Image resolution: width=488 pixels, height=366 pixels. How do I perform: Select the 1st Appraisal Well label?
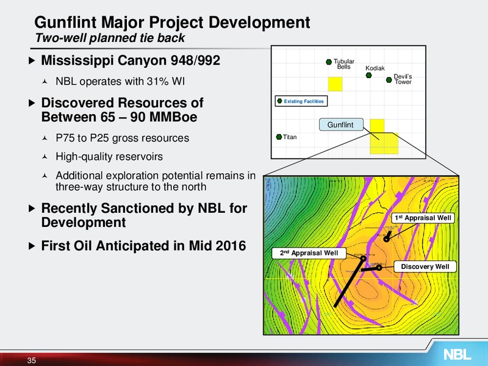tap(423, 218)
